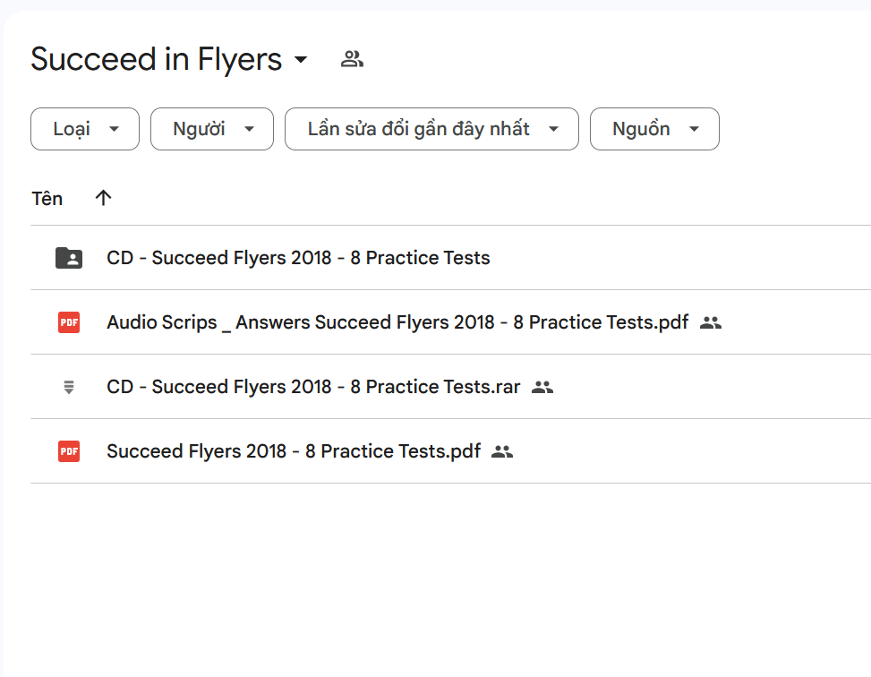Click shared icon next to Audio Scripts PDF
The height and width of the screenshot is (677, 871).
[711, 322]
